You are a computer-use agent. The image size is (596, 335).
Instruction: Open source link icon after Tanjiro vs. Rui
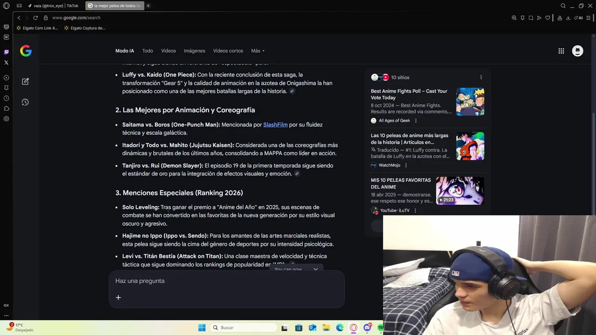click(297, 174)
